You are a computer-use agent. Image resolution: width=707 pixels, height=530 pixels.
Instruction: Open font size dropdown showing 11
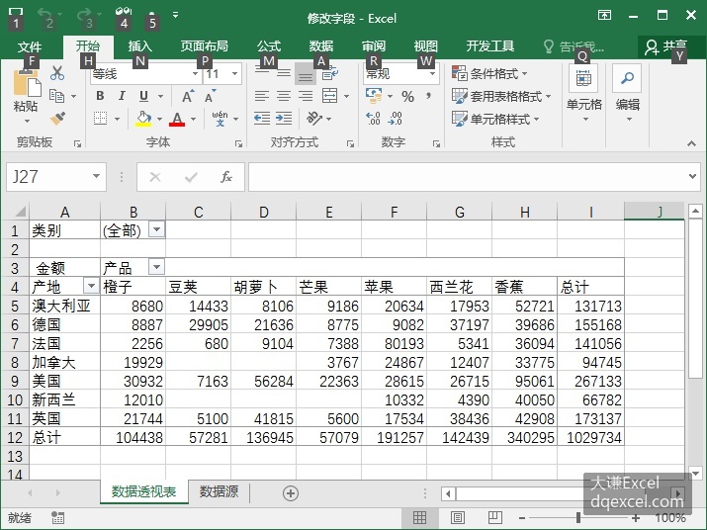tap(235, 73)
